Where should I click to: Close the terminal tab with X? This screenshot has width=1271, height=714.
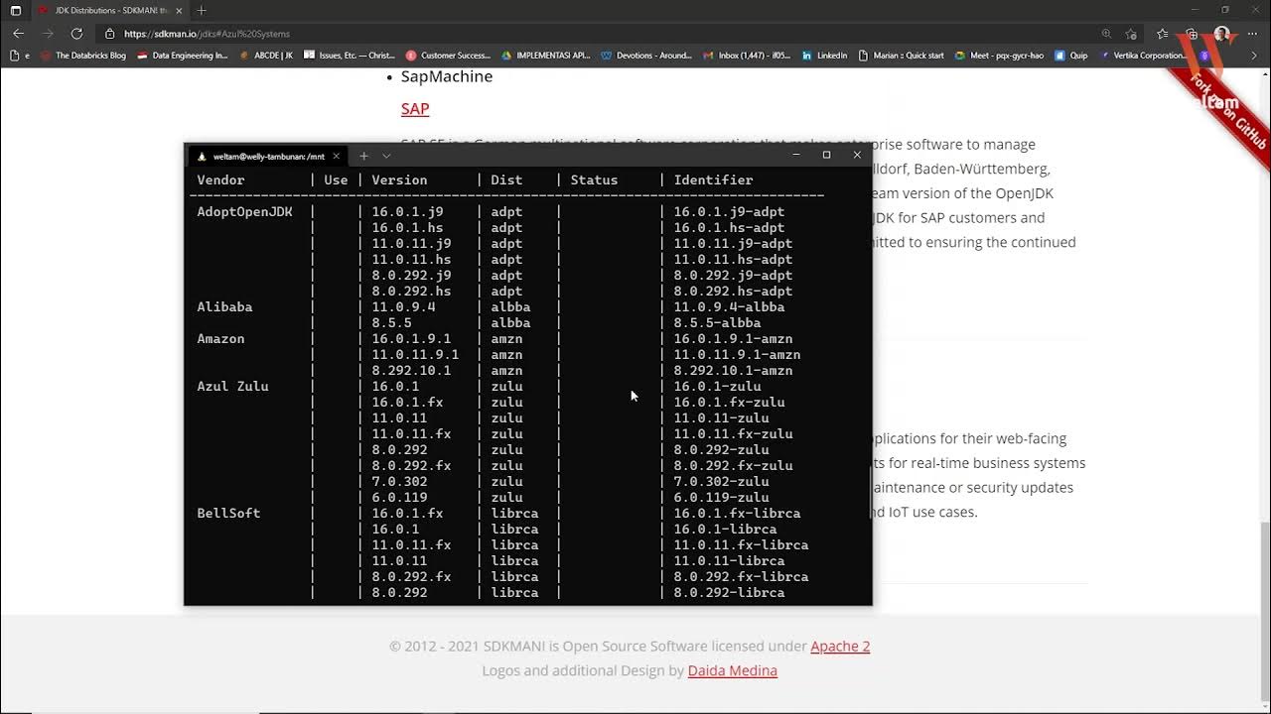click(336, 156)
